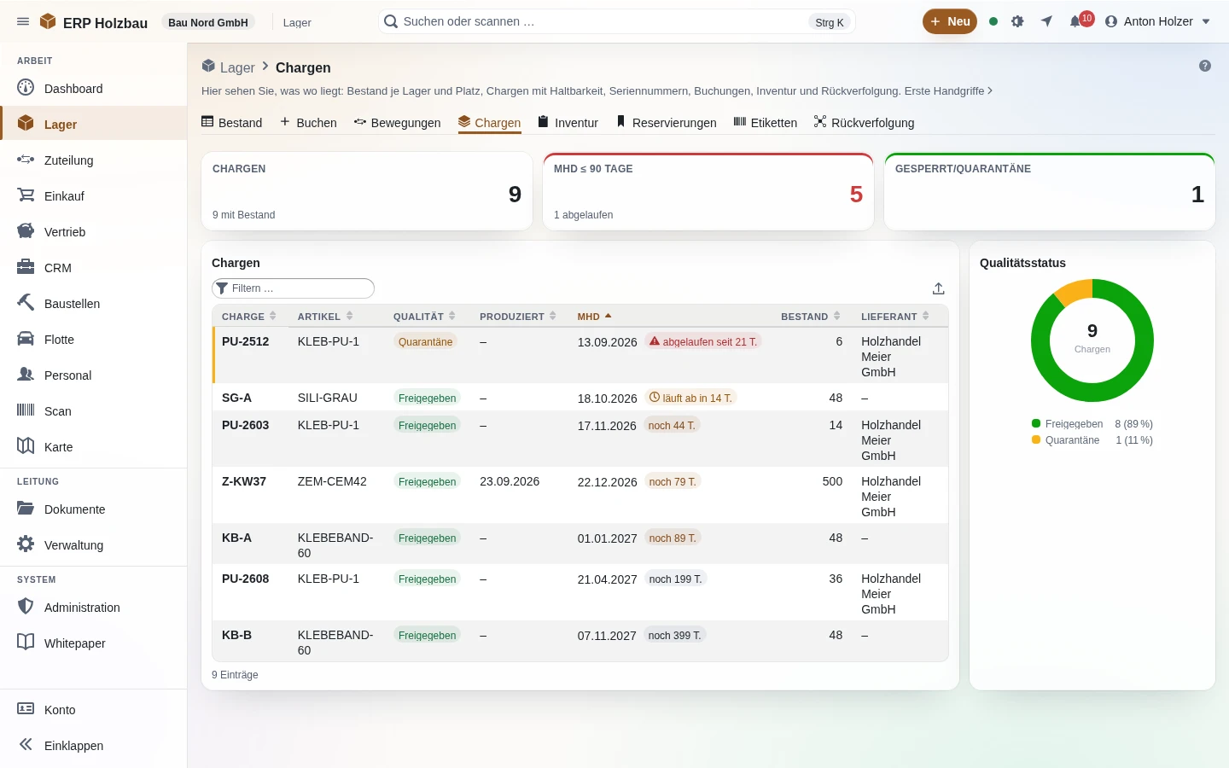Screen dimensions: 1229x768
Task: Click the green status dot in top bar
Action: click(x=993, y=21)
